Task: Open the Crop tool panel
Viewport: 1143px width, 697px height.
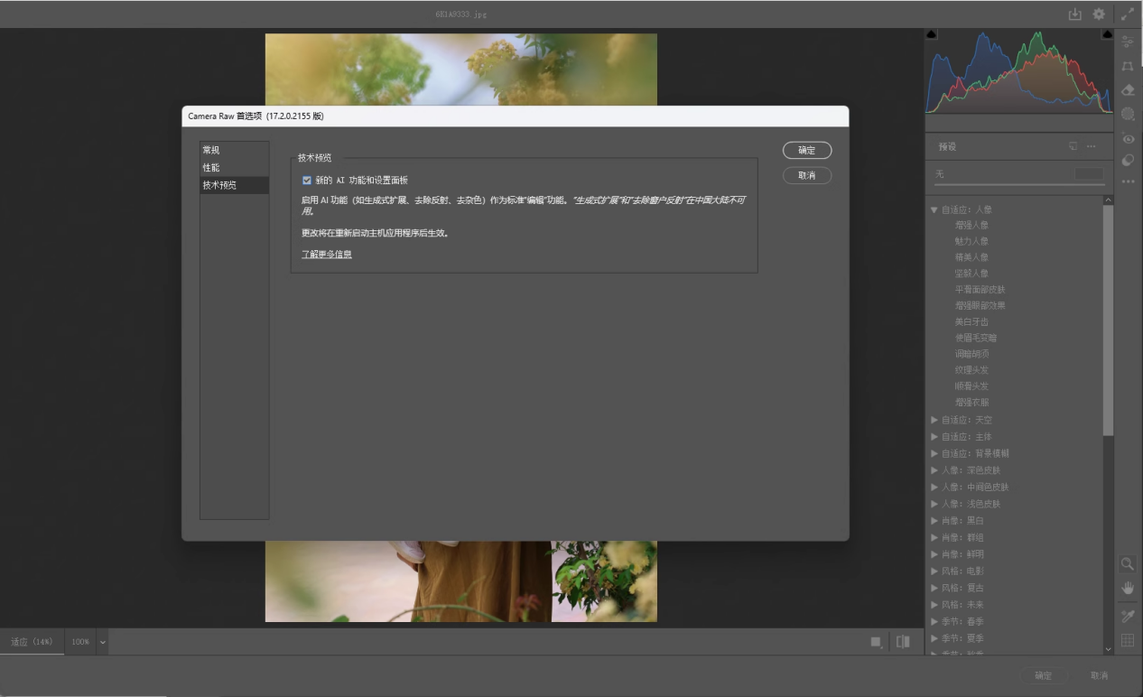Action: pyautogui.click(x=1127, y=66)
